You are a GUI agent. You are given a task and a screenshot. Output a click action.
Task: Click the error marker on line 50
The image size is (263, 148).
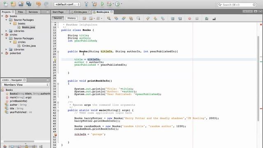(x=55, y=134)
